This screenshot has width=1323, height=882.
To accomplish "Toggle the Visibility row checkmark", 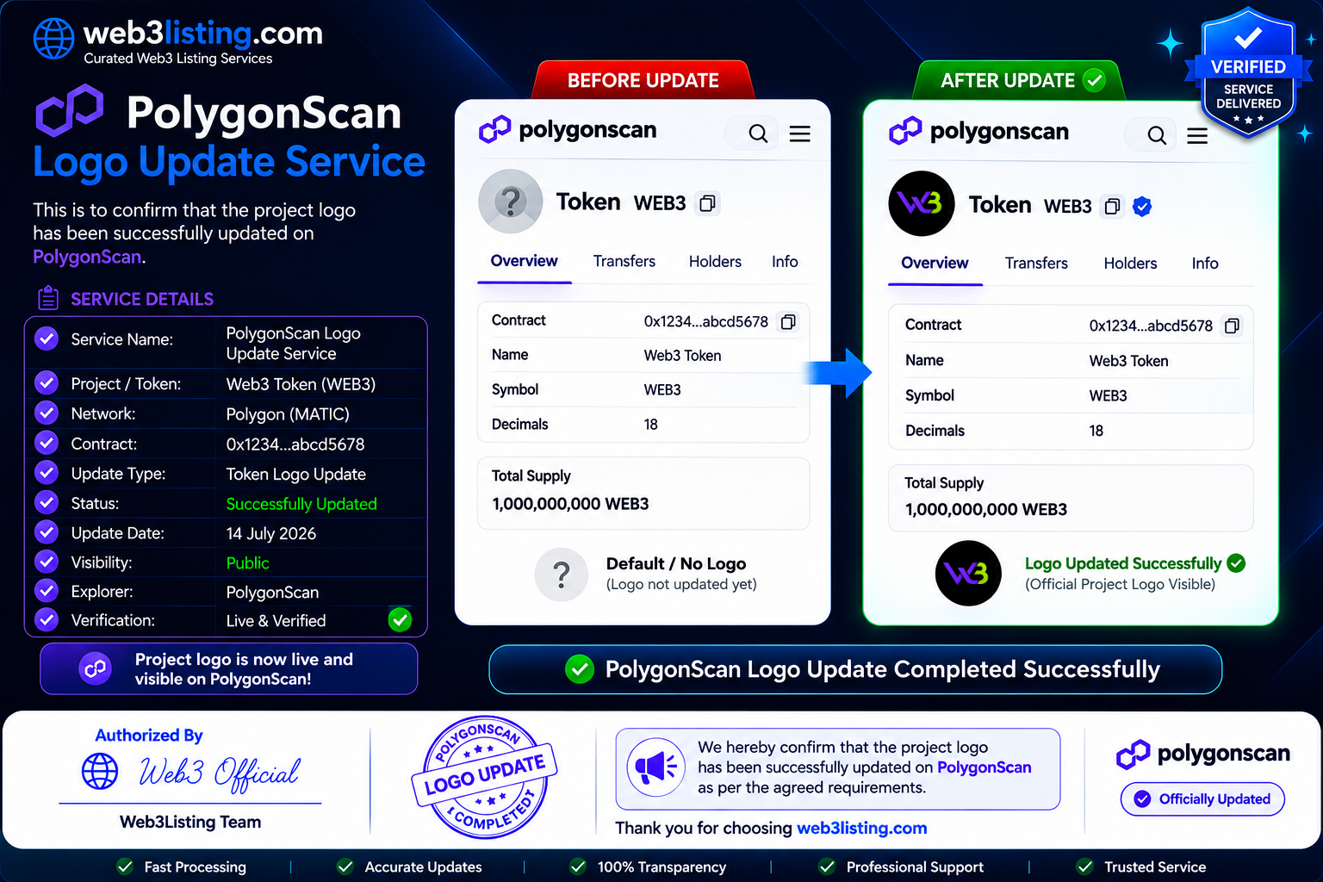I will point(47,562).
